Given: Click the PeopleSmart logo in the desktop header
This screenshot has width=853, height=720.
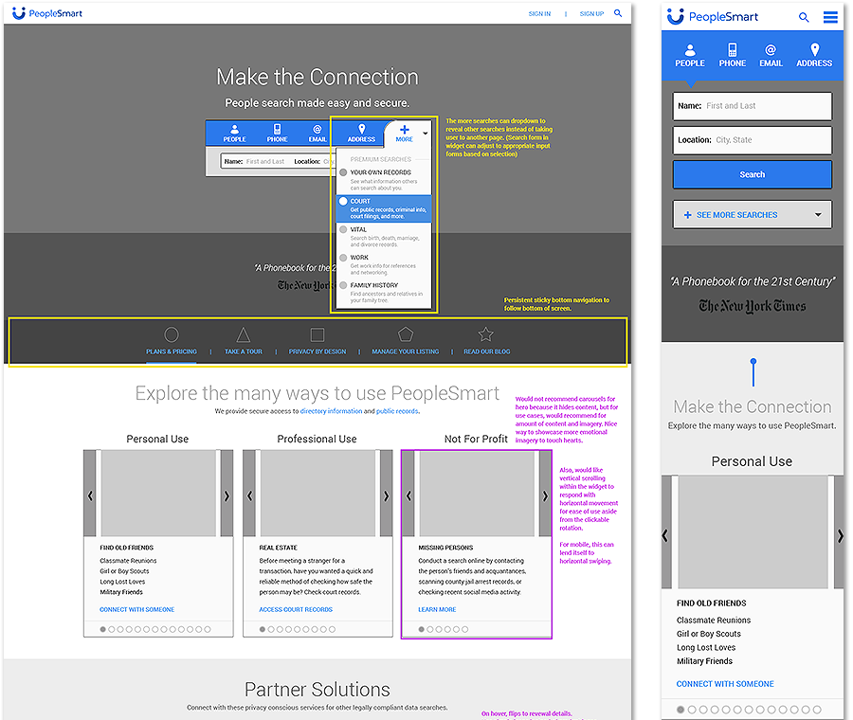Looking at the screenshot, I should pos(46,13).
